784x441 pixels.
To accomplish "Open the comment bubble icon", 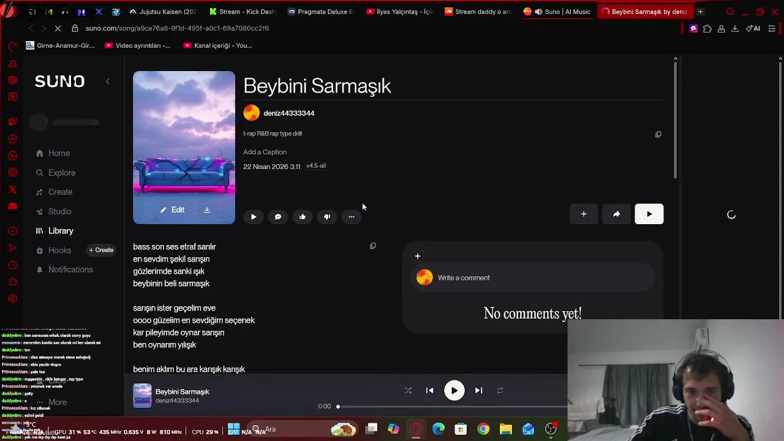I will tap(278, 217).
